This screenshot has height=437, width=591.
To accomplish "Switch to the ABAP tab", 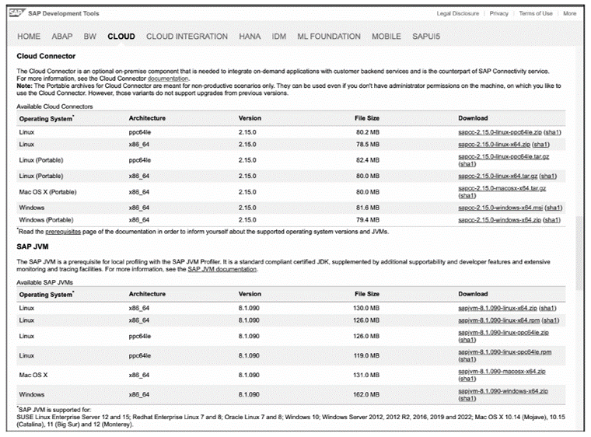I will 62,37.
